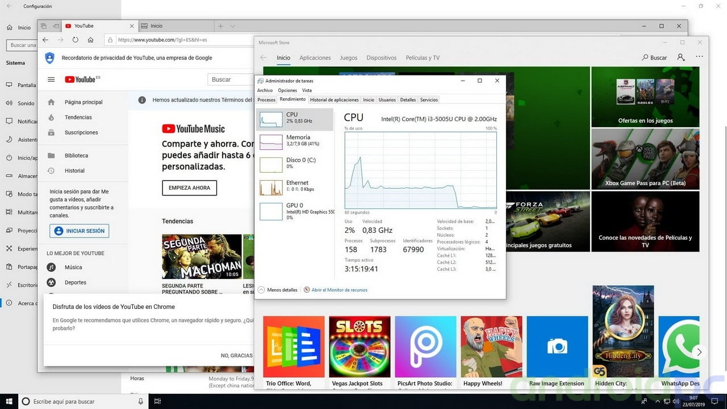Open Opciones menu in Administrador de tareas
Image resolution: width=727 pixels, height=409 pixels.
click(x=287, y=90)
